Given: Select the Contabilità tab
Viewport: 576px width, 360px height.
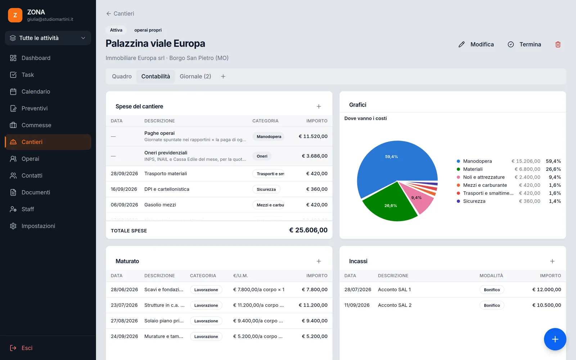Looking at the screenshot, I should 156,76.
